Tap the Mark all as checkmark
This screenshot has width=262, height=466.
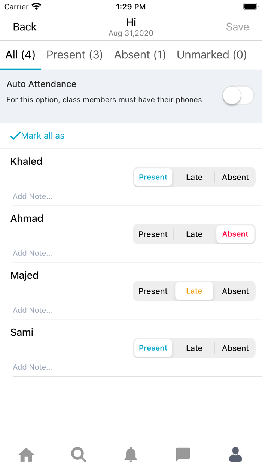(15, 136)
